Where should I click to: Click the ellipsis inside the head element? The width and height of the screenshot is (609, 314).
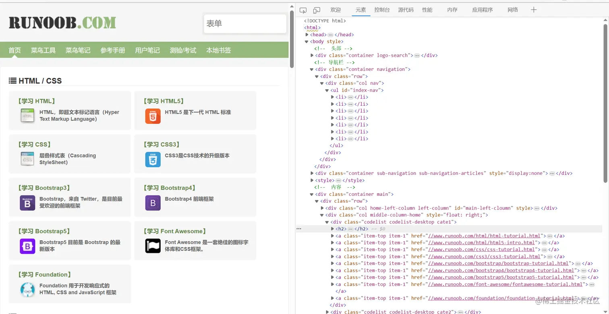(x=330, y=35)
